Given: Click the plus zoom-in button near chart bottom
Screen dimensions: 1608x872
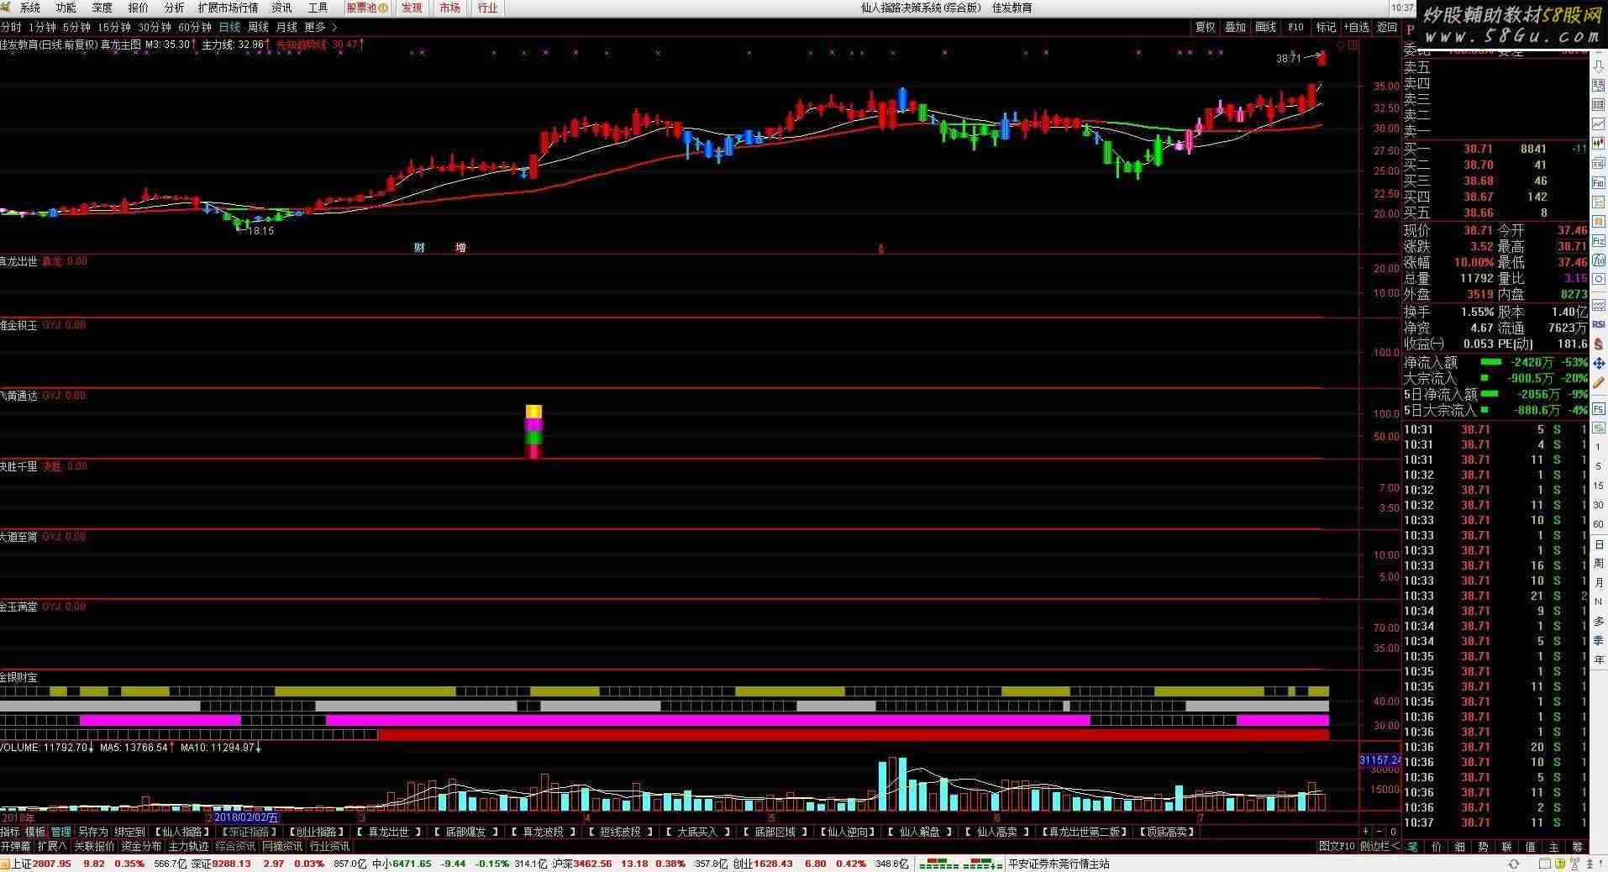Looking at the screenshot, I should [1364, 832].
